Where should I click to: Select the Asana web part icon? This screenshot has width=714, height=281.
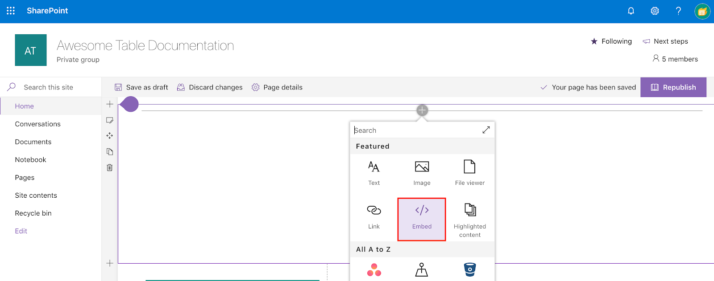[x=374, y=269]
